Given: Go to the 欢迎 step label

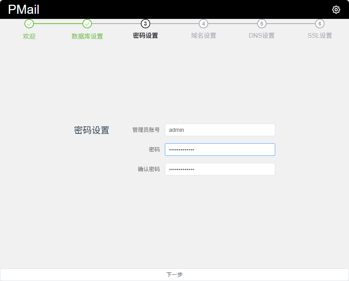Looking at the screenshot, I should coord(29,36).
